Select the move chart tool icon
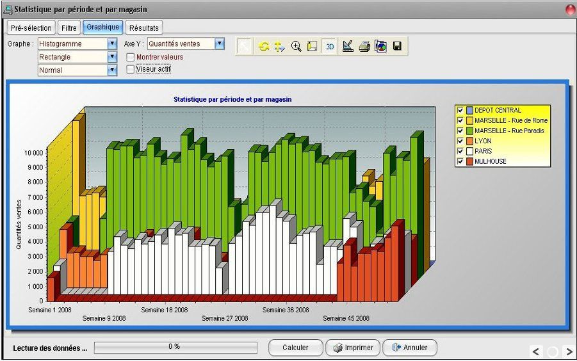The image size is (577, 361). (279, 47)
